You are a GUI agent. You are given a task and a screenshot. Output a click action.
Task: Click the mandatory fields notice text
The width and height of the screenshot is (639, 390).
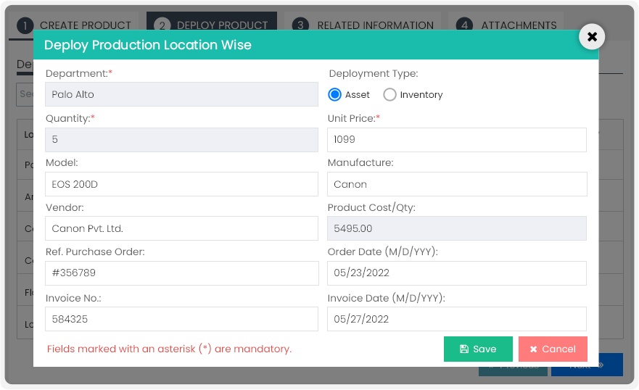tap(169, 349)
